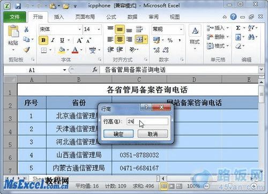The height and width of the screenshot is (194, 268).
Task: Open the Styles (样式) gallery
Action: coord(195,37)
